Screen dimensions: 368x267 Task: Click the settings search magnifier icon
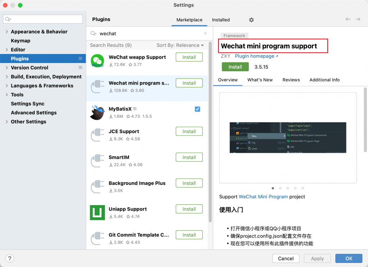click(8, 19)
